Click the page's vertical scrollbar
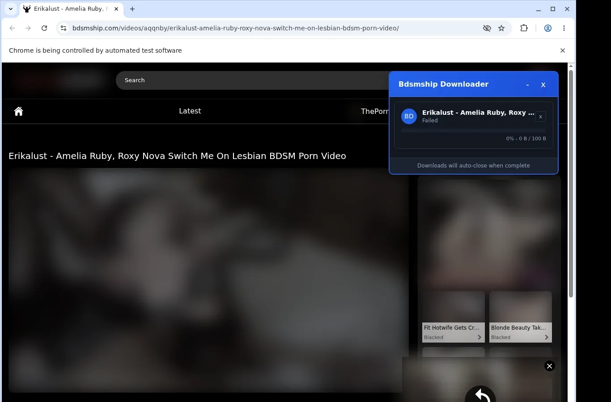This screenshot has width=611, height=402. click(x=571, y=183)
